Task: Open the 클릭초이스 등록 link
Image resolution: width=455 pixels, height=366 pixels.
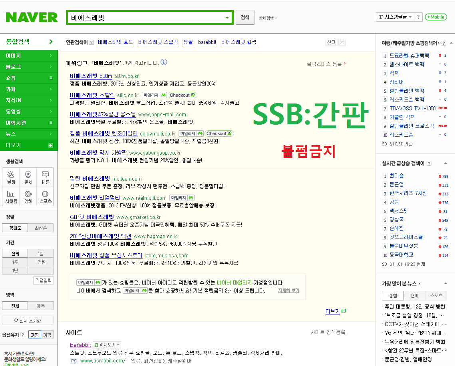Action: click(x=324, y=64)
